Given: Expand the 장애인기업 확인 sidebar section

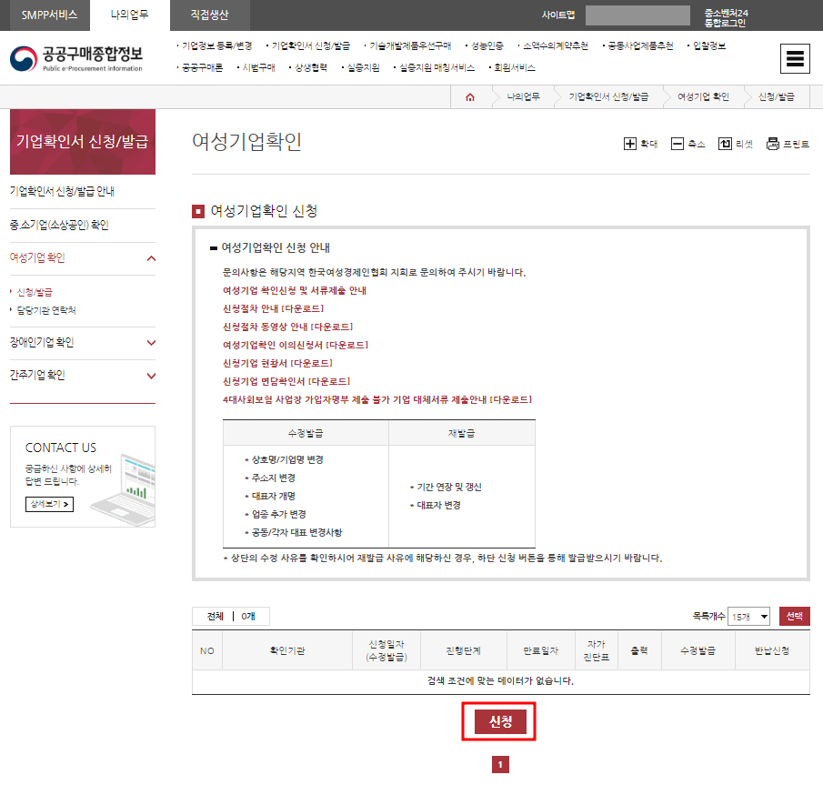Looking at the screenshot, I should point(82,344).
